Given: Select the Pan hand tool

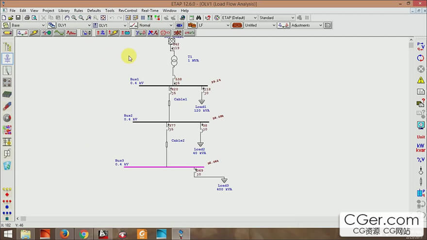Looking at the screenshot, I should (67, 17).
